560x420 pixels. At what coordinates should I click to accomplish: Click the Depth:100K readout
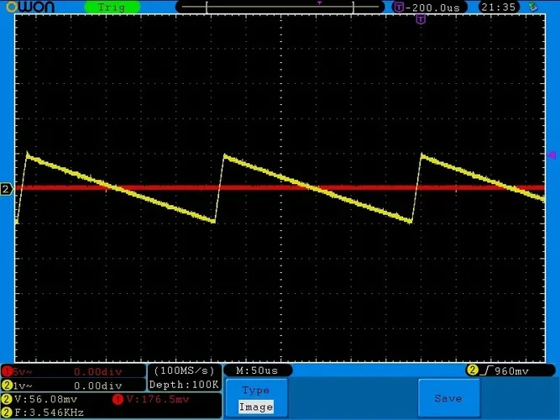(184, 385)
